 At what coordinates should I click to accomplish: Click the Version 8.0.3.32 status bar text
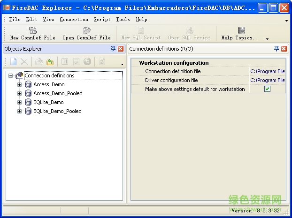tap(256, 210)
